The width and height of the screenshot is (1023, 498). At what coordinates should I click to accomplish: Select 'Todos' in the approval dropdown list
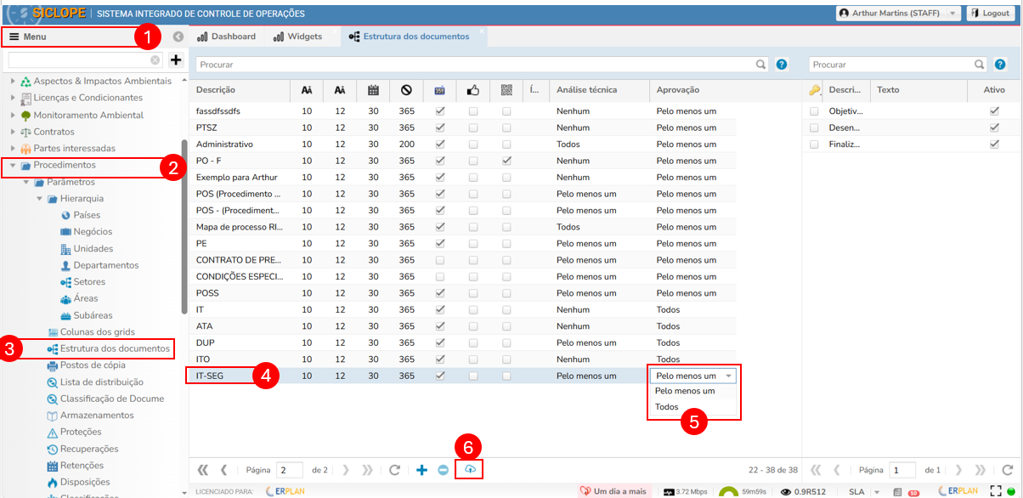(x=667, y=407)
